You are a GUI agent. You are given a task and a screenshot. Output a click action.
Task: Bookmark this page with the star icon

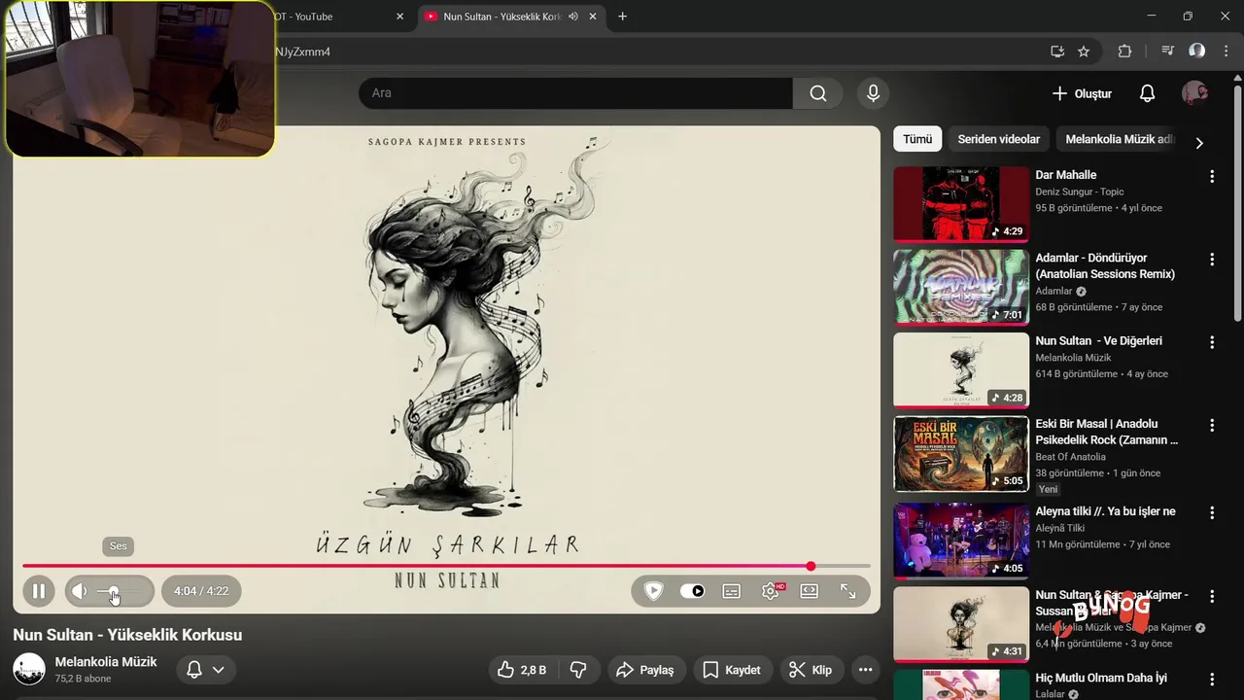click(x=1084, y=52)
